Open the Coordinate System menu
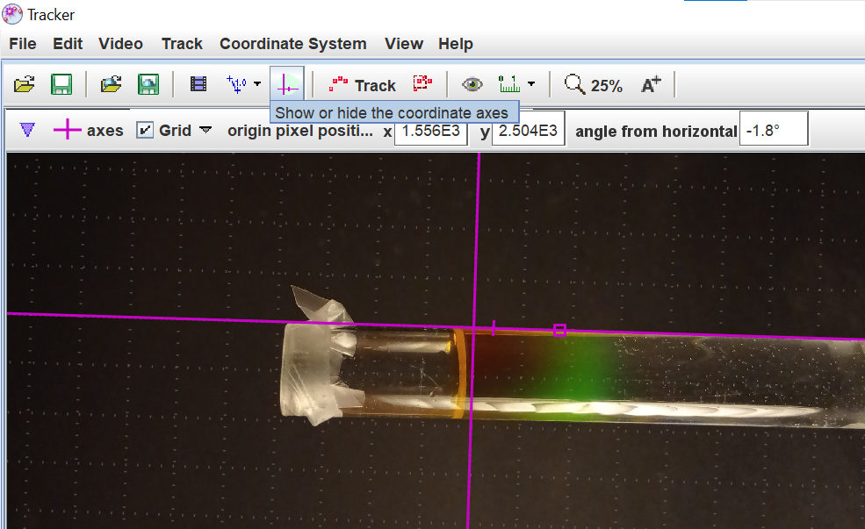865x529 pixels. (x=292, y=43)
